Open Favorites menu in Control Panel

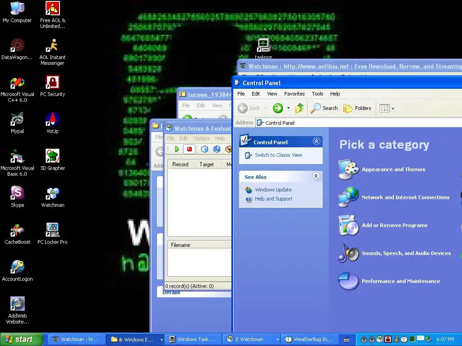click(294, 94)
